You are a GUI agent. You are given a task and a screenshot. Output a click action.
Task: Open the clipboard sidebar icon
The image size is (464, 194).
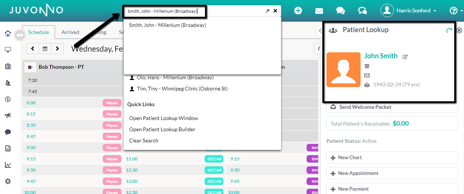tap(7, 66)
